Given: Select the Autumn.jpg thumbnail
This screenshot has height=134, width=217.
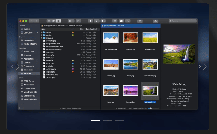Looking at the screenshot, I should (130, 38).
